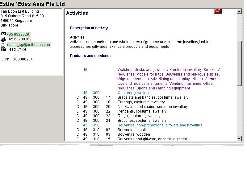Open the sales_sg@esthedes.com email link

tap(29, 45)
